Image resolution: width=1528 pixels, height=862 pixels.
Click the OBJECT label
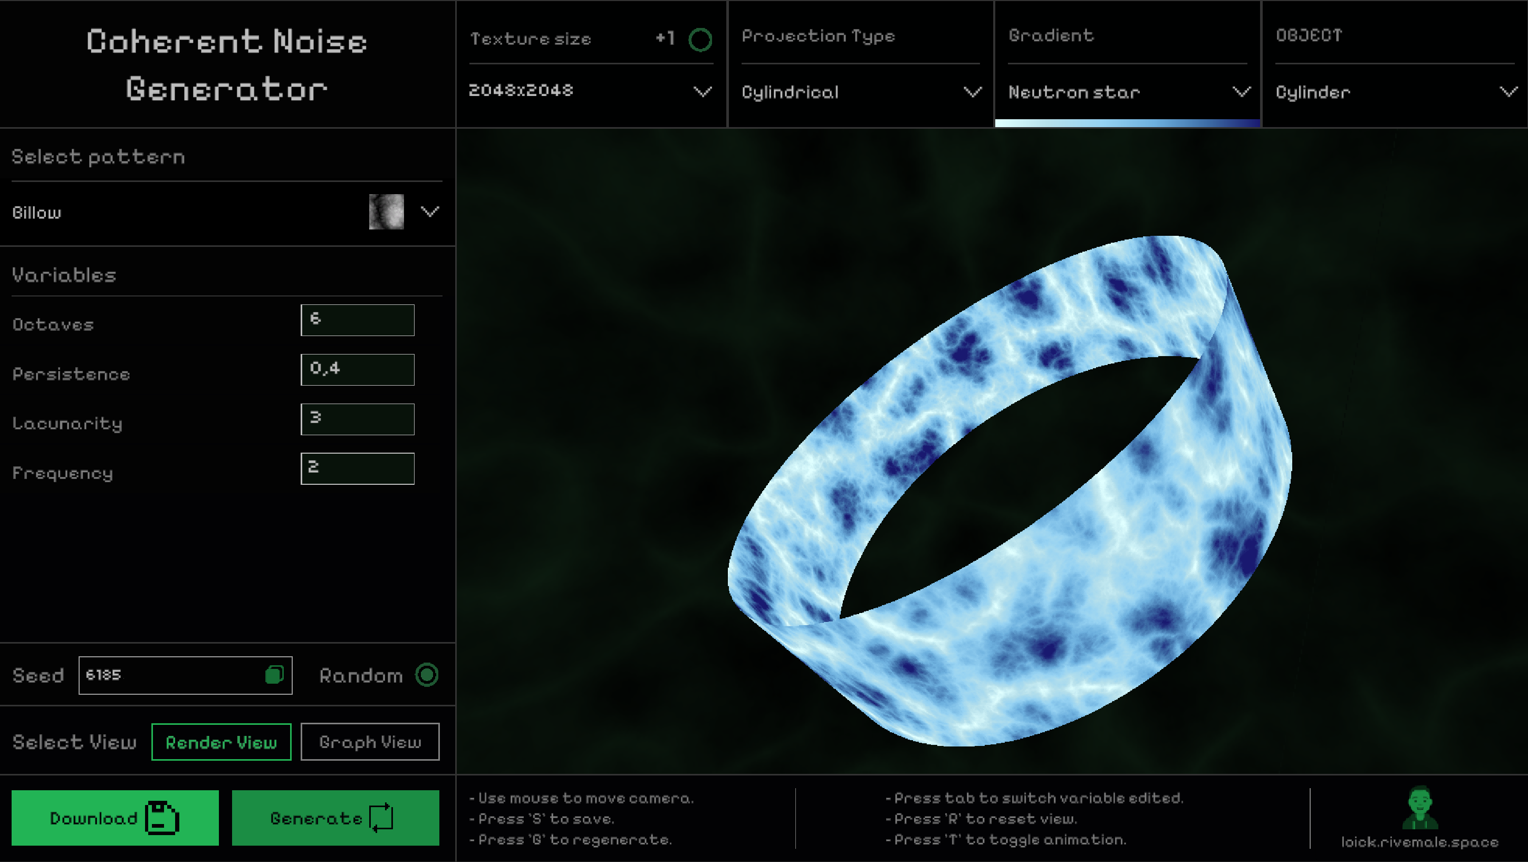tap(1309, 35)
